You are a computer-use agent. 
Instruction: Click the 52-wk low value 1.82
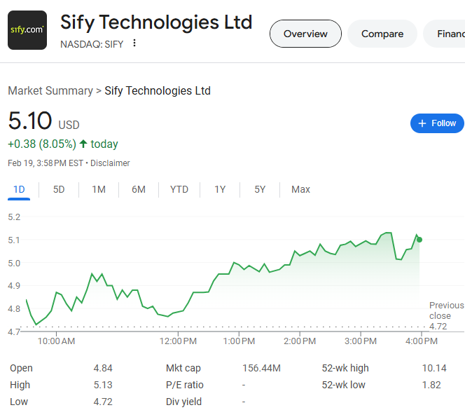pyautogui.click(x=431, y=385)
